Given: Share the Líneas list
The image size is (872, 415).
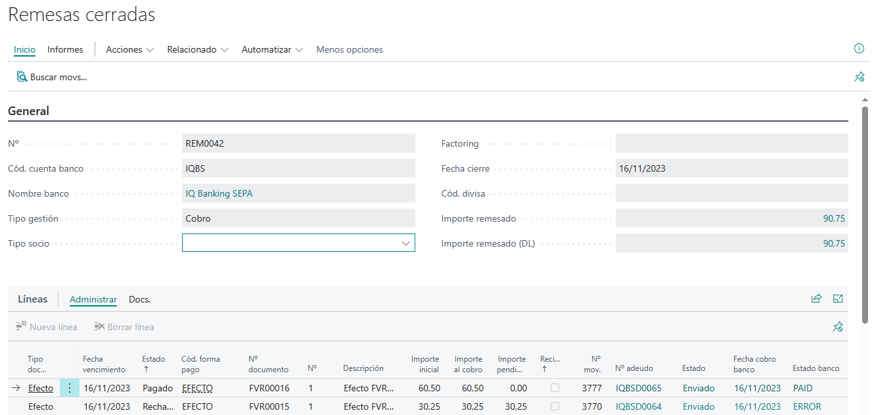Looking at the screenshot, I should [x=816, y=299].
